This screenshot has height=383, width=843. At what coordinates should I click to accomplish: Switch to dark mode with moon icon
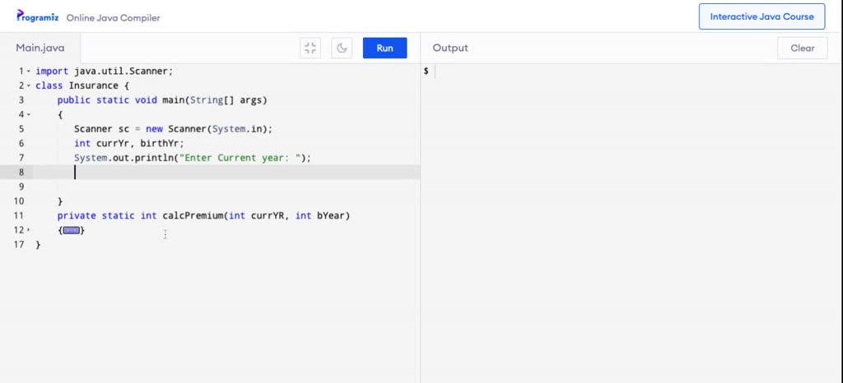pyautogui.click(x=342, y=48)
